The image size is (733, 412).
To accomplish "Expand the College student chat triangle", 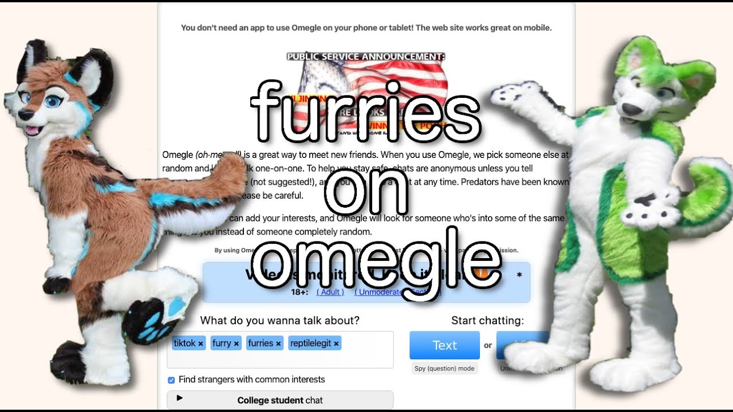I will tap(179, 398).
